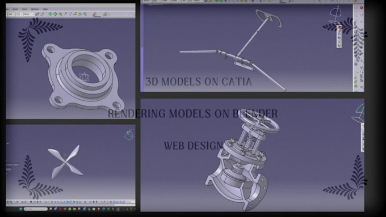Open the Windows Start menu

pos(20,209)
